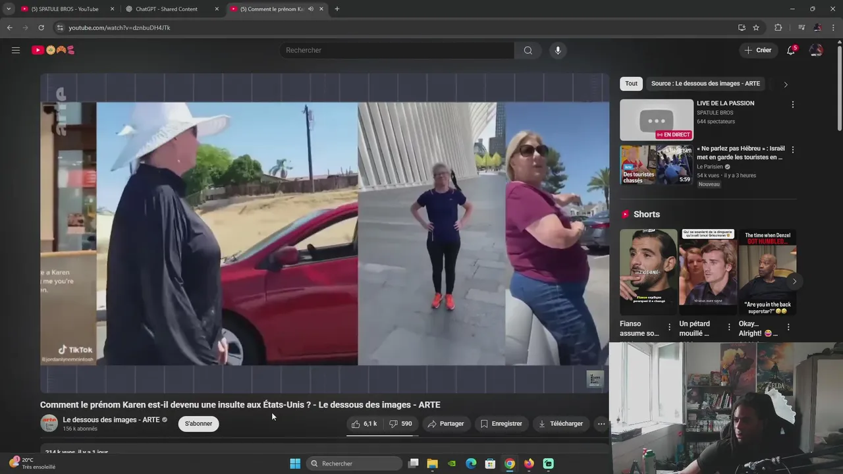This screenshot has width=843, height=474.
Task: Open the Fianso short thumbnail
Action: 648,272
